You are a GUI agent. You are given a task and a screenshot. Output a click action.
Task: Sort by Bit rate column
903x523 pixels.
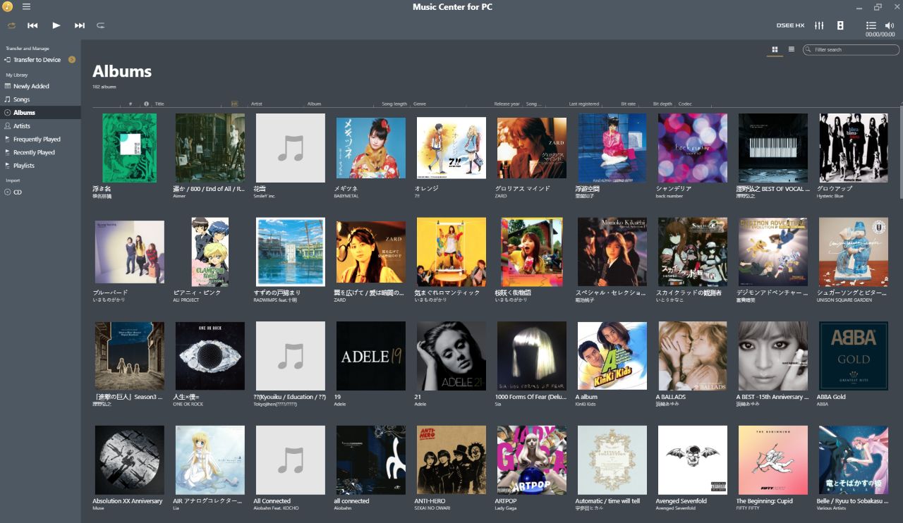629,104
